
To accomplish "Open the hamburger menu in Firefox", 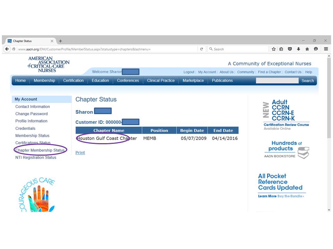I will [x=326, y=49].
